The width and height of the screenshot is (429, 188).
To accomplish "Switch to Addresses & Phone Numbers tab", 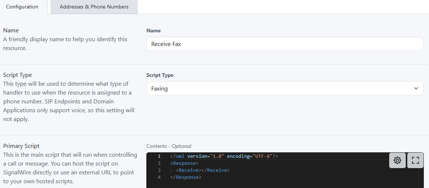I will point(94,7).
